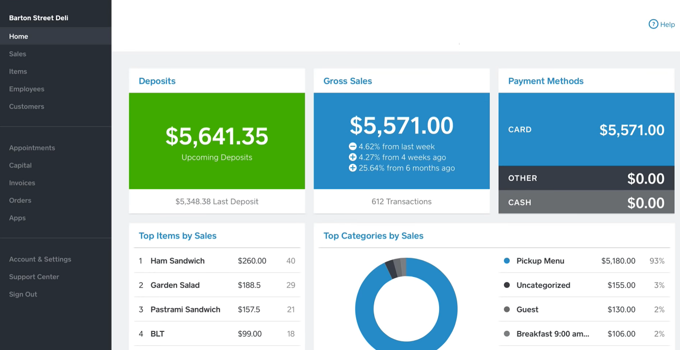This screenshot has height=350, width=680.
Task: Click the dot beside Breakfast 9:00 am category
Action: (x=507, y=334)
